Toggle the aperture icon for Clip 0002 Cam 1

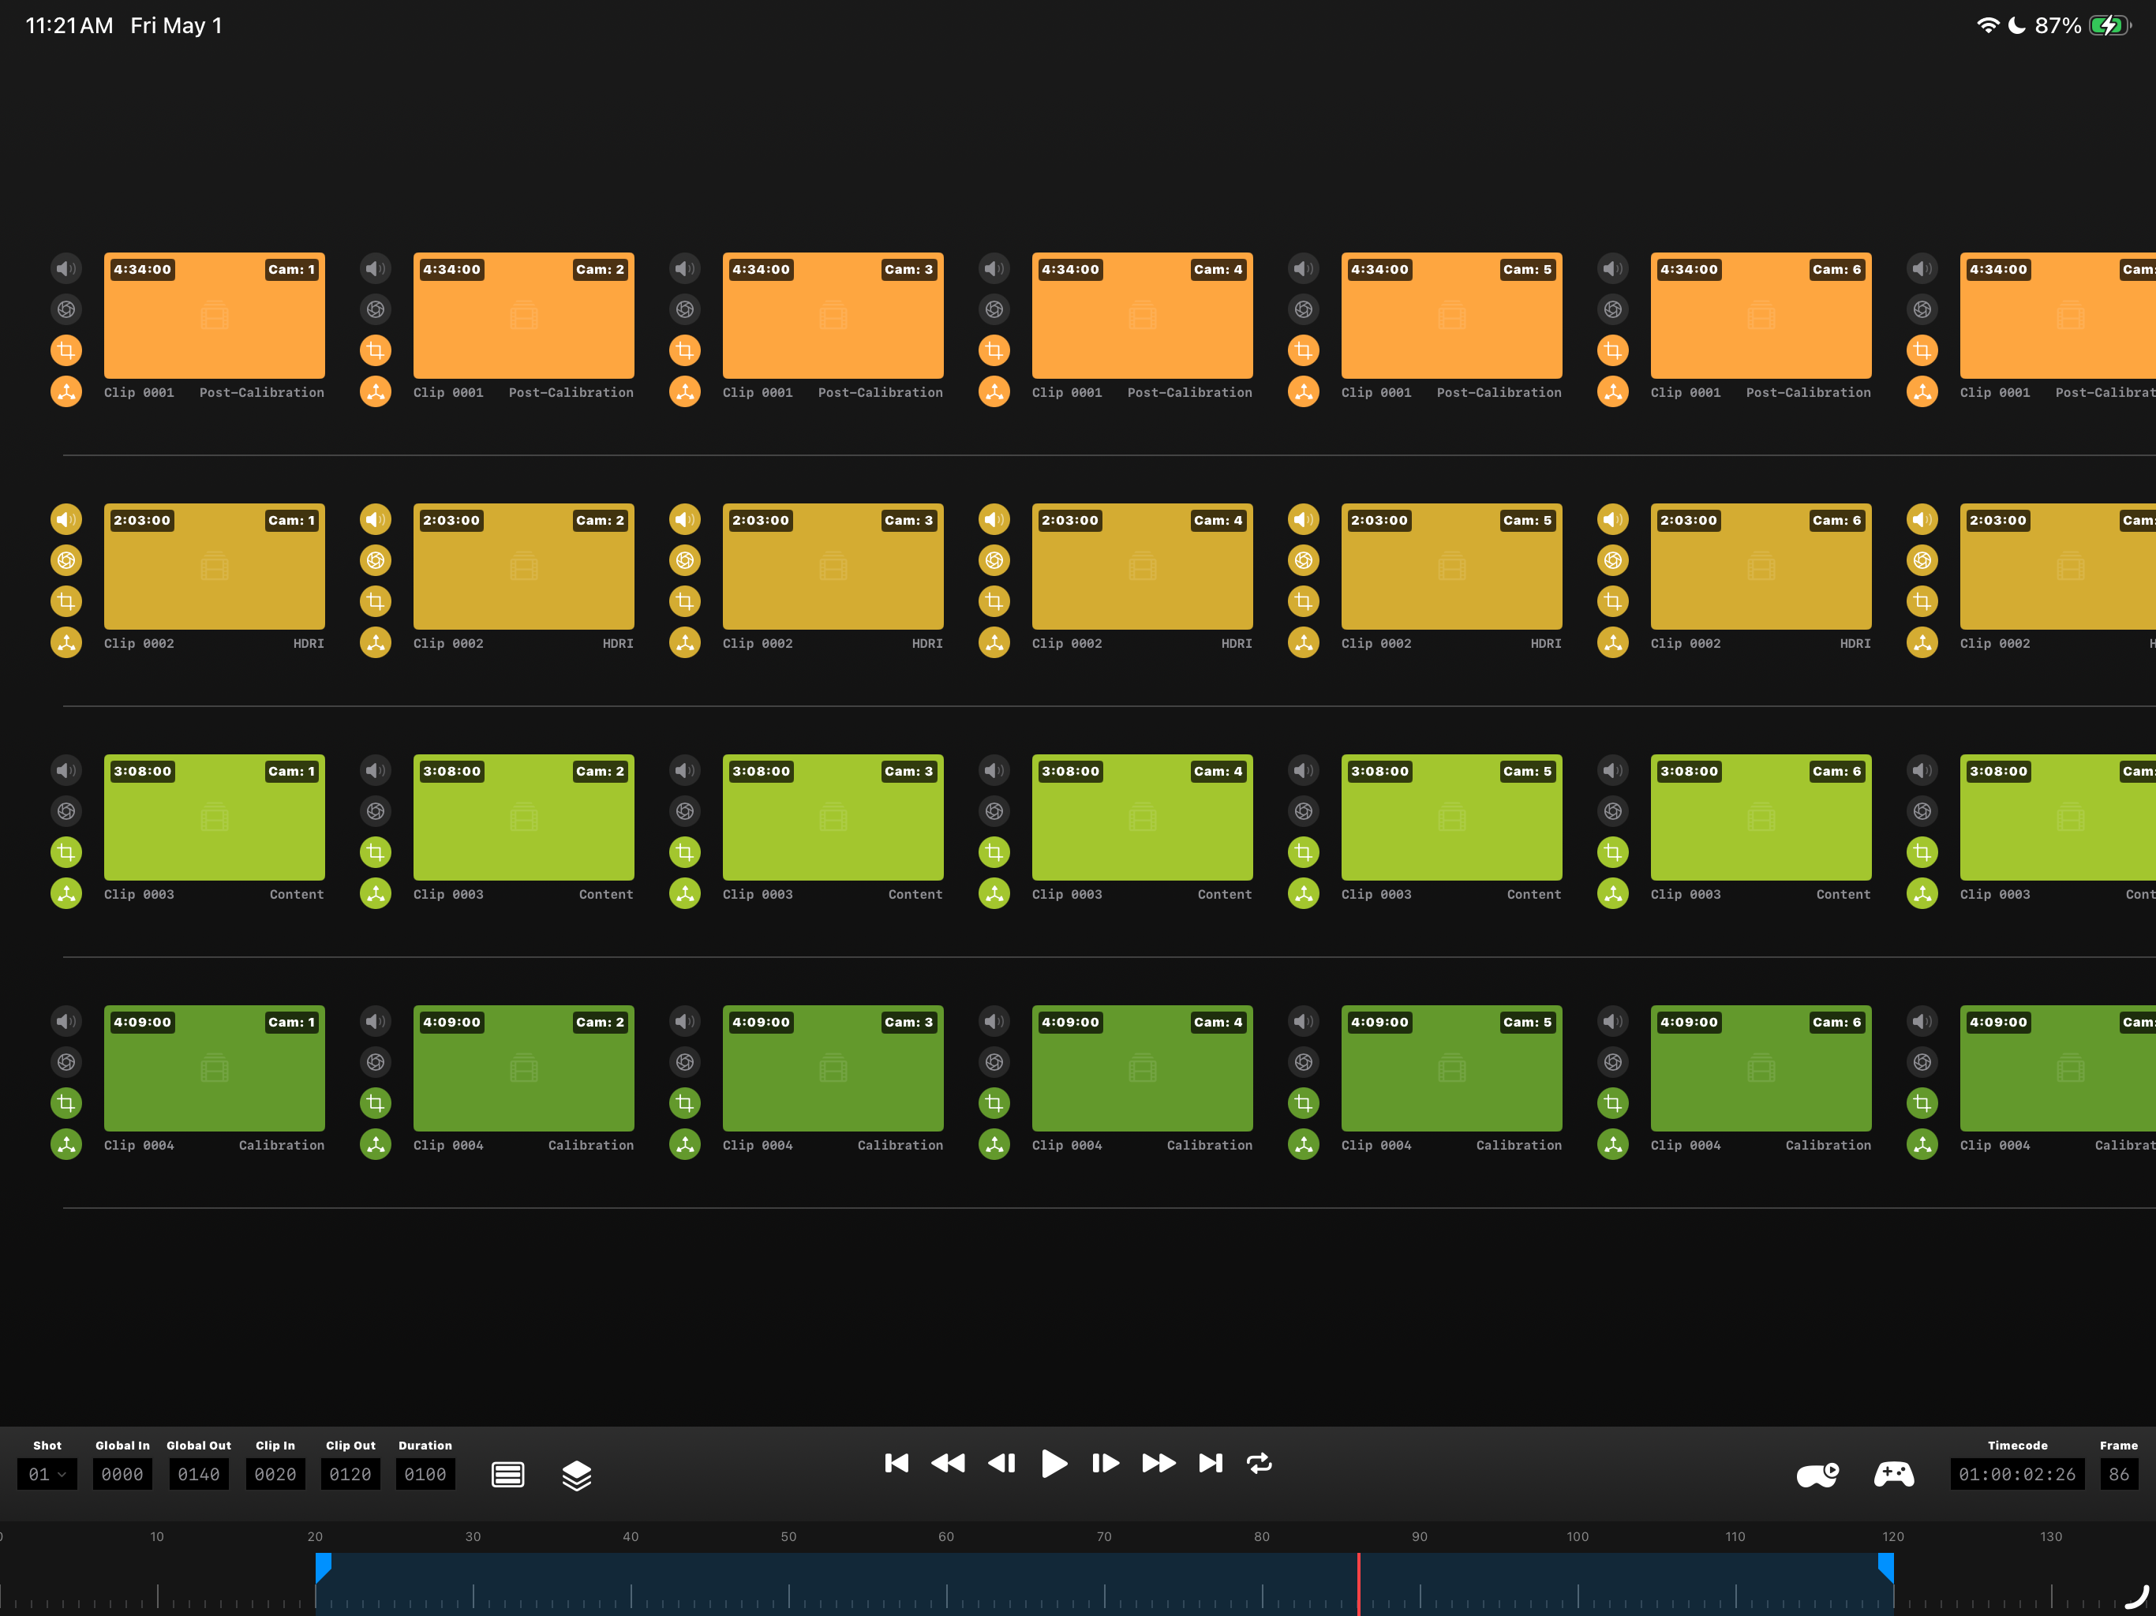point(66,560)
